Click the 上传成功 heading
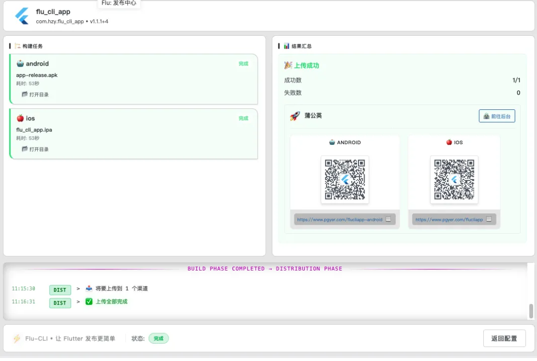This screenshot has height=361, width=537. [x=306, y=66]
